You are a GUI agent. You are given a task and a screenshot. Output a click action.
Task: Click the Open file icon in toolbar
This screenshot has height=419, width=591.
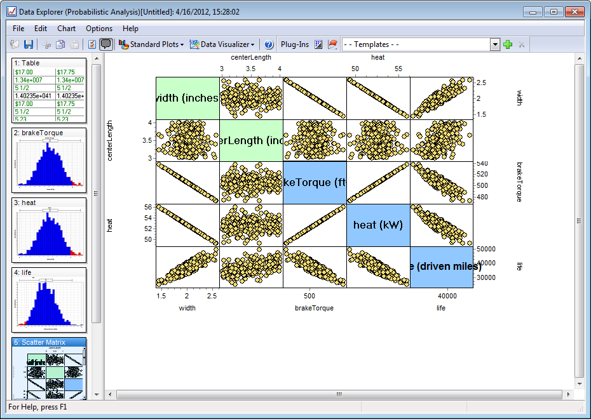coord(15,44)
